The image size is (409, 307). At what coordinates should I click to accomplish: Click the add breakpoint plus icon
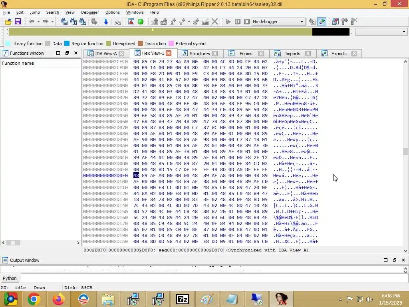click(x=345, y=22)
